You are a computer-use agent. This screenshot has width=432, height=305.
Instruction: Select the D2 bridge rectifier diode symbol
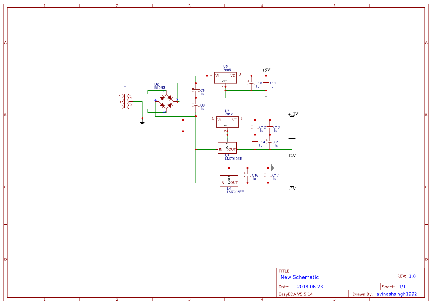pyautogui.click(x=166, y=101)
